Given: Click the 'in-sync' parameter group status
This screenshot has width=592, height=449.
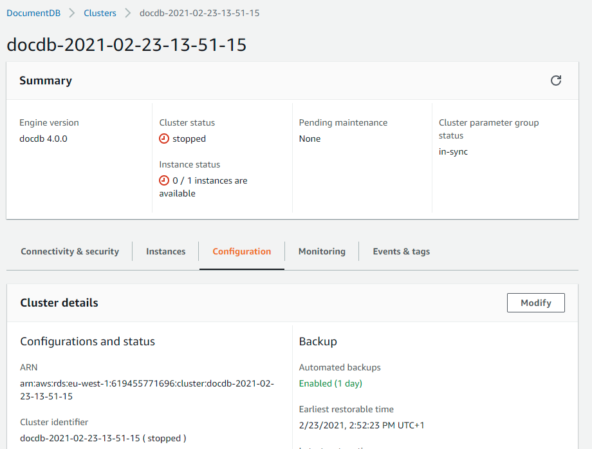Looking at the screenshot, I should coord(453,151).
